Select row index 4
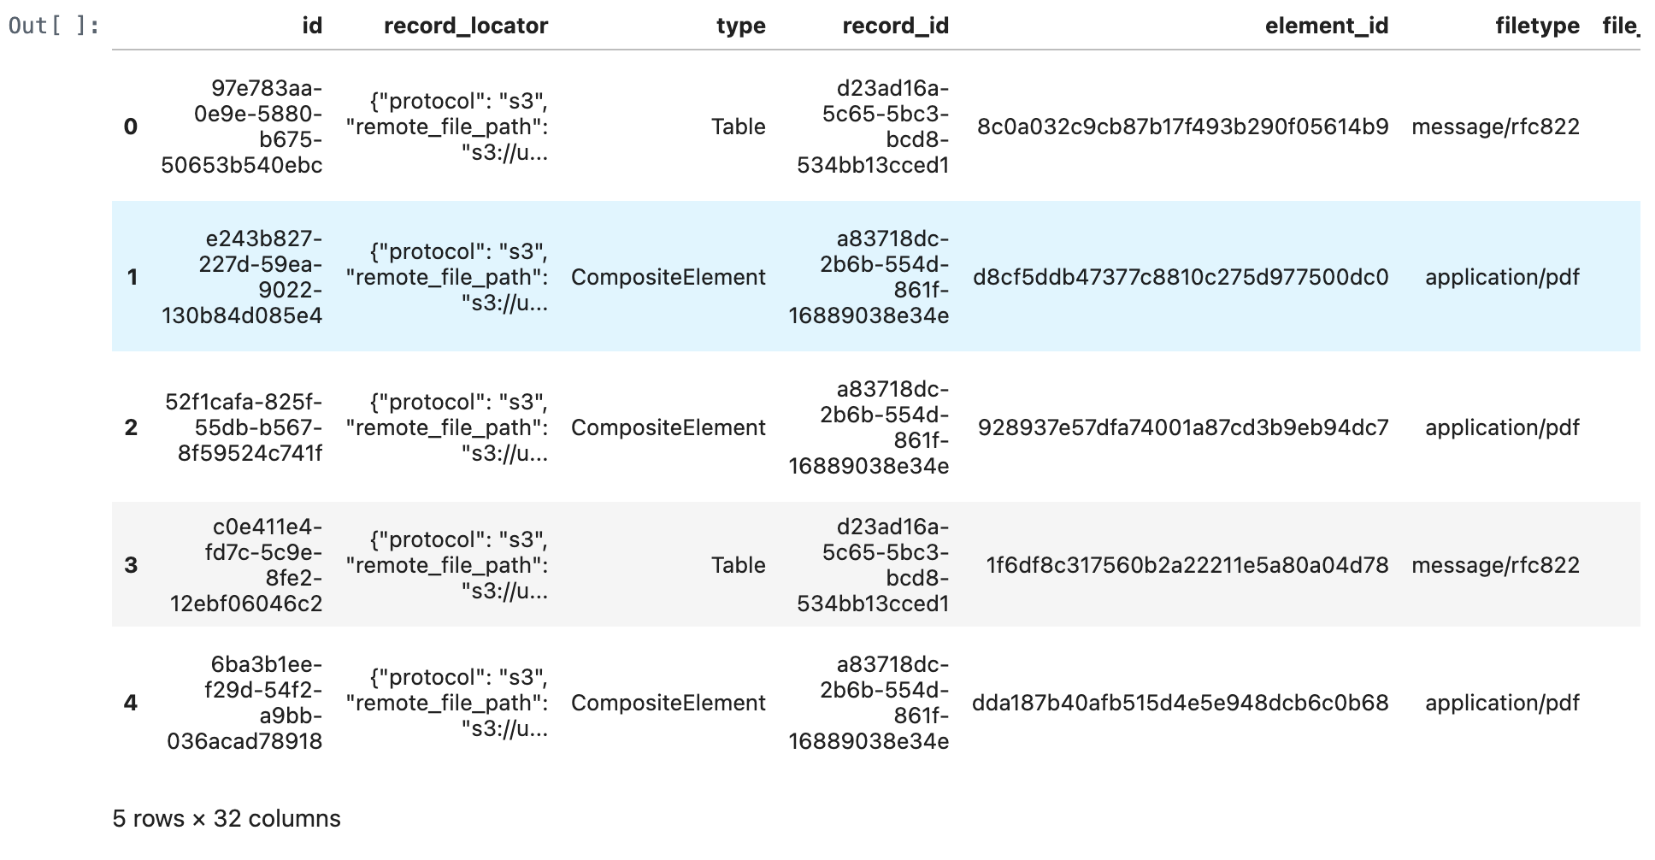Image resolution: width=1655 pixels, height=860 pixels. (131, 703)
